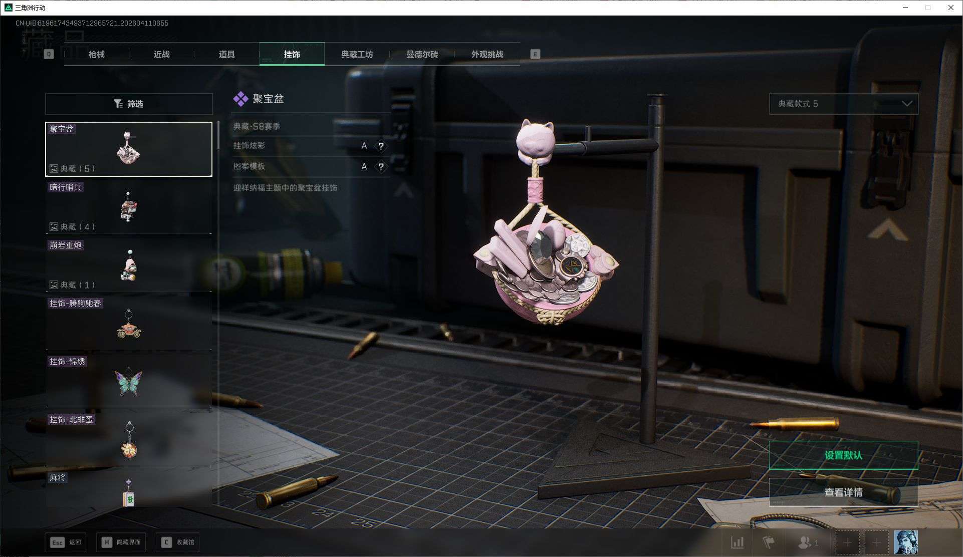Click the 设置默认 button
The width and height of the screenshot is (963, 557).
click(844, 455)
